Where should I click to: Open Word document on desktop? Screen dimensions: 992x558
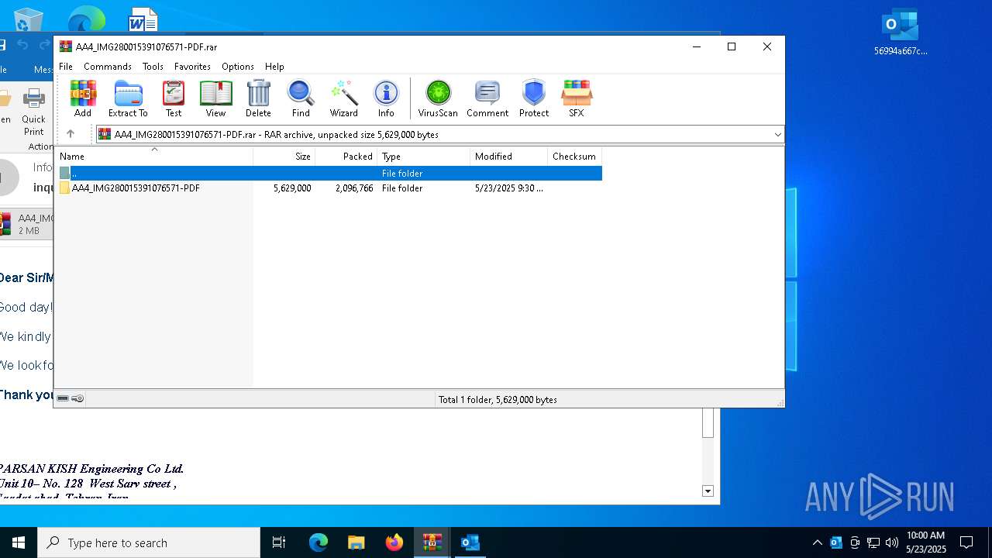click(143, 20)
